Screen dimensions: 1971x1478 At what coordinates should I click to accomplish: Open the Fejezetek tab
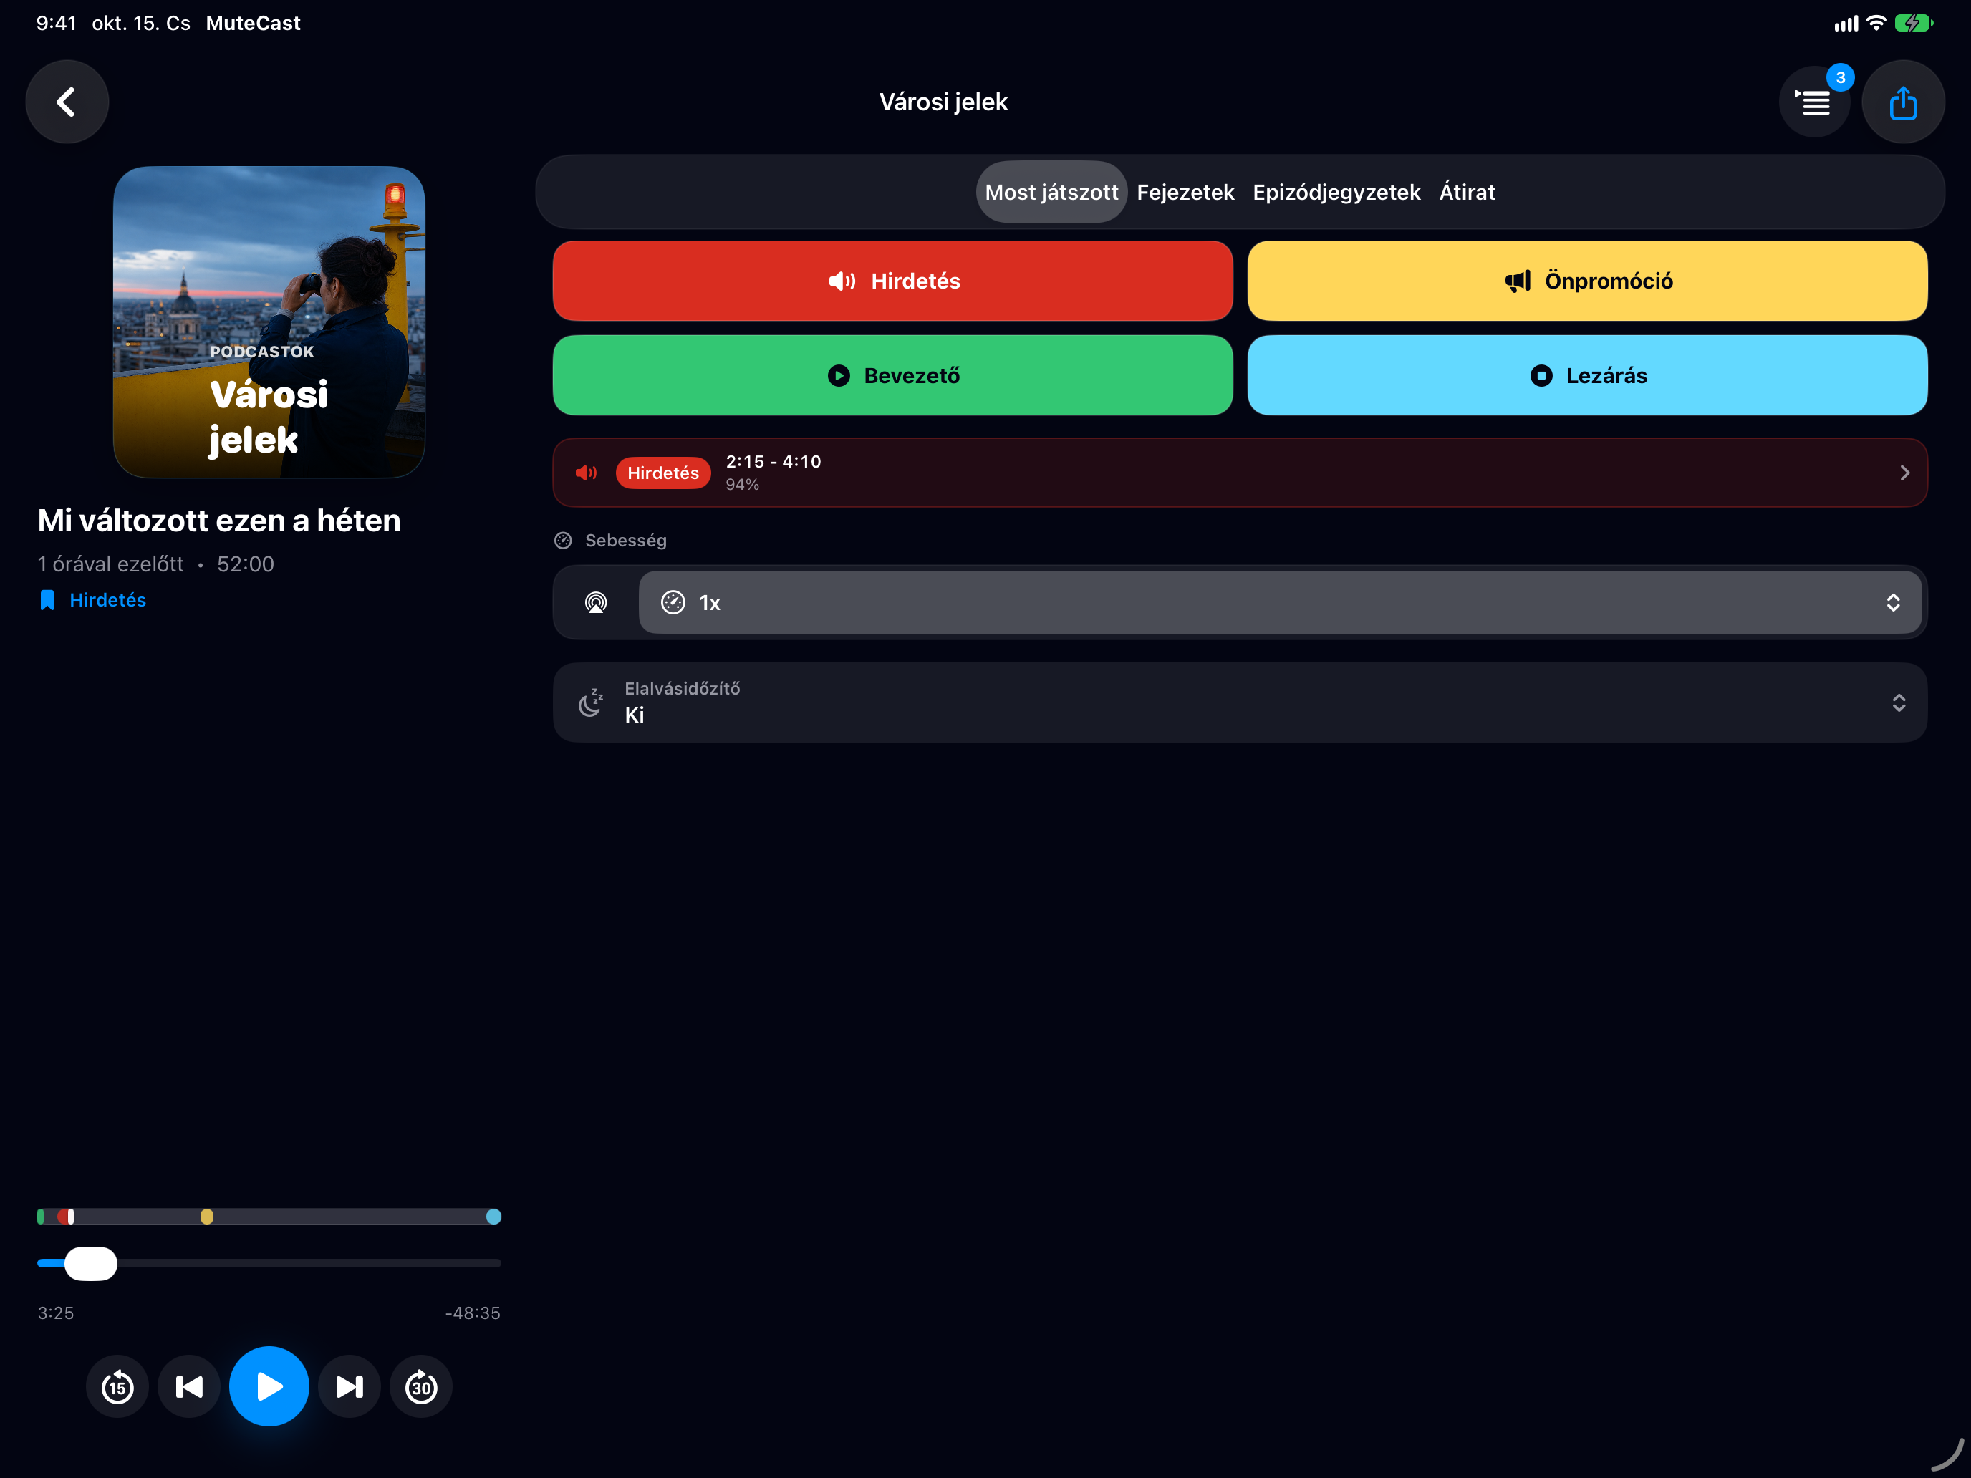[x=1185, y=193]
